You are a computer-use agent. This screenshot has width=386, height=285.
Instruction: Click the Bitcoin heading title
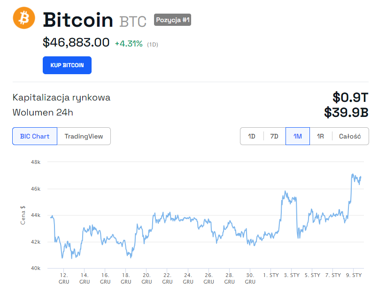pos(78,20)
